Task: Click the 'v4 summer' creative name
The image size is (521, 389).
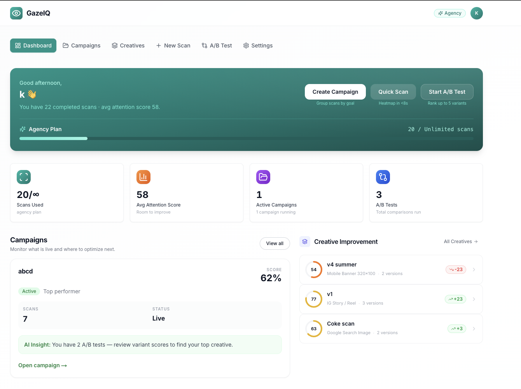Action: 342,265
